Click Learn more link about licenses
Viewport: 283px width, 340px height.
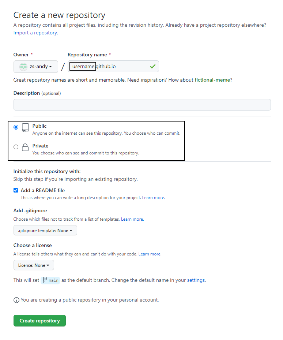coord(150,254)
